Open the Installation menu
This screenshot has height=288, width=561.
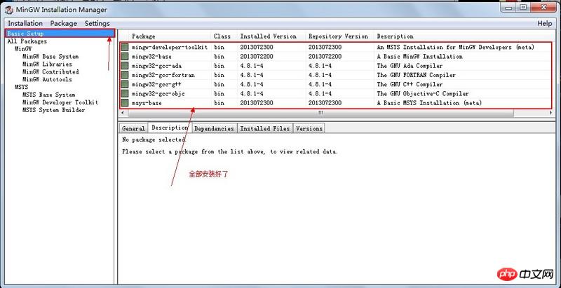click(25, 23)
